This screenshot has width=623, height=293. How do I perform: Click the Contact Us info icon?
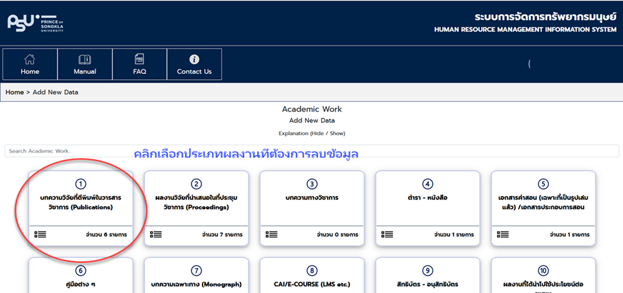194,59
